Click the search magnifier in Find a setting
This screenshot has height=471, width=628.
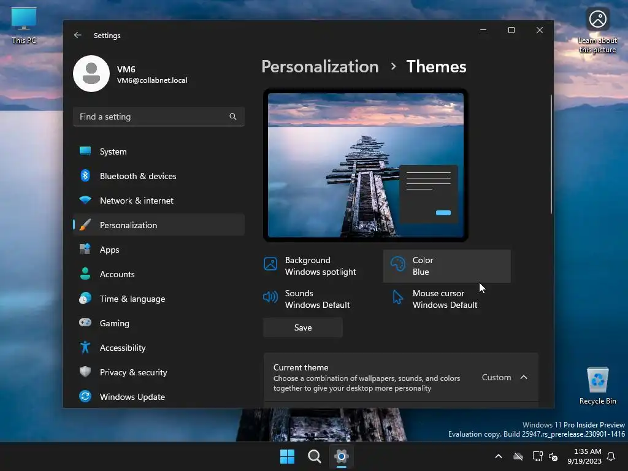tap(232, 117)
